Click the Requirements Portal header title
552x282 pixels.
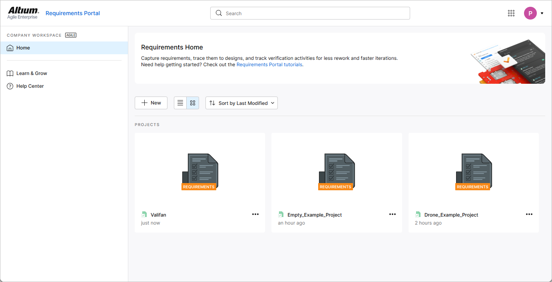73,13
